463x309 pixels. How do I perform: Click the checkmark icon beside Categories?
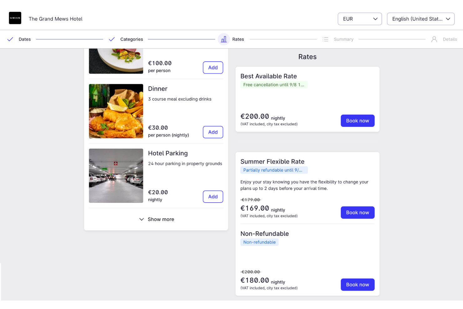click(112, 39)
